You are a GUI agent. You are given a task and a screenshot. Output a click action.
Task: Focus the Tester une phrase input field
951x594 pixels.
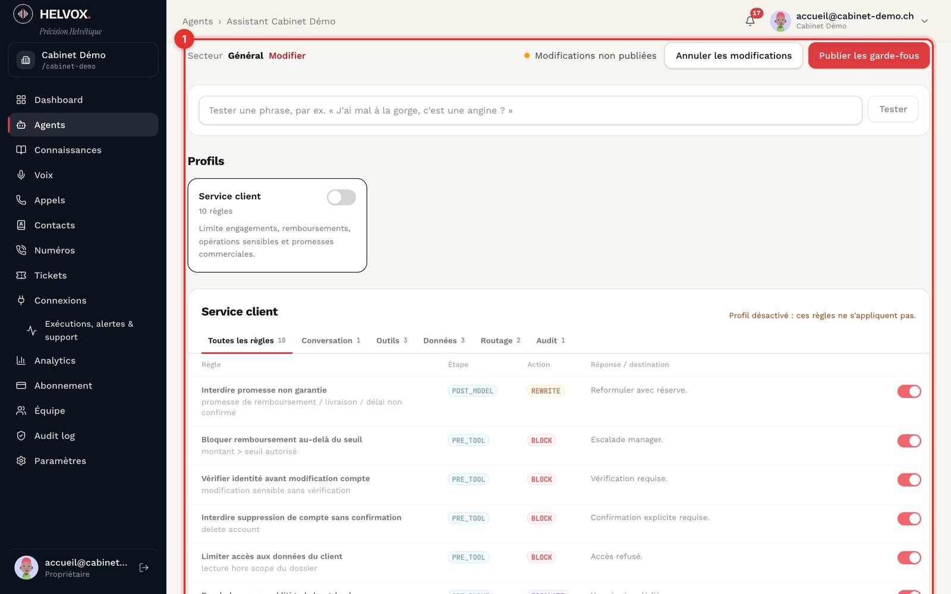click(530, 110)
